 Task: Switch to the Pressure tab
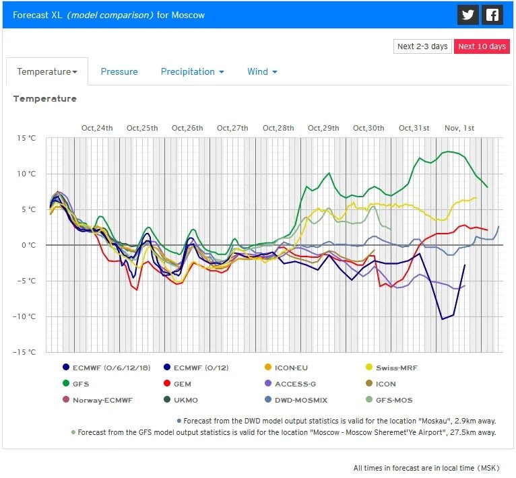coord(119,71)
